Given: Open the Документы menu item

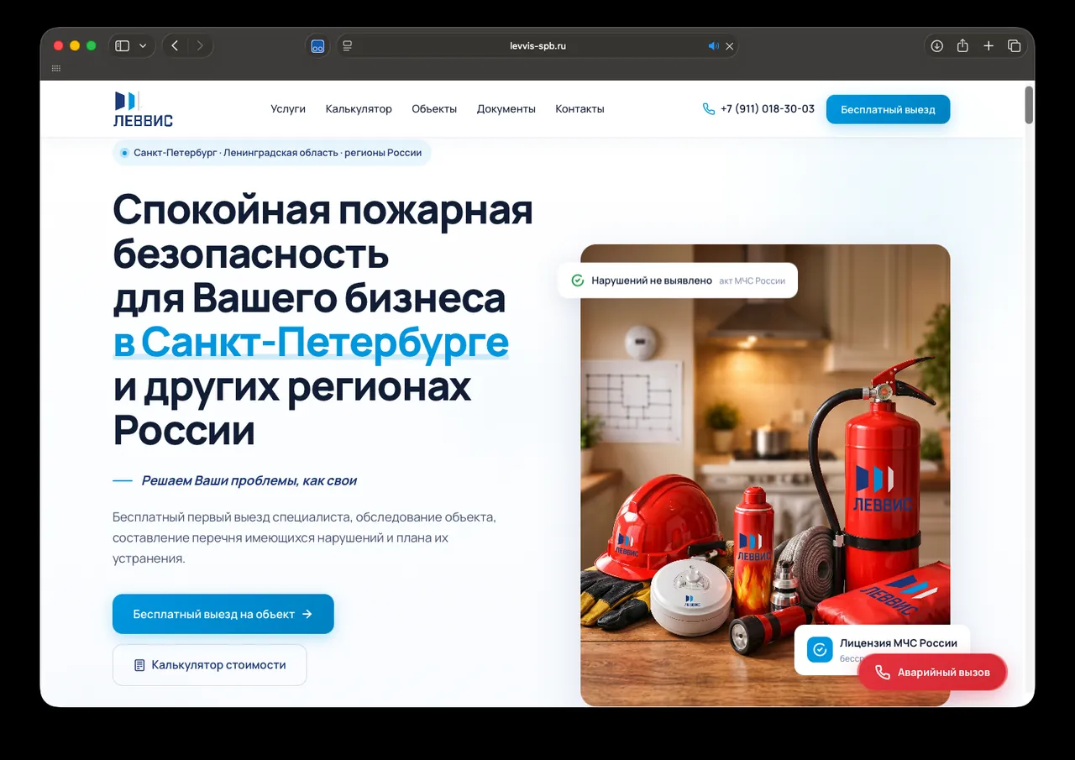Looking at the screenshot, I should 506,109.
